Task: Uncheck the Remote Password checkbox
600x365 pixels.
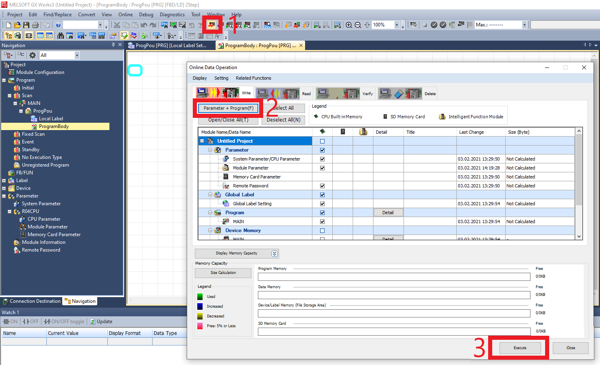Action: [x=323, y=186]
